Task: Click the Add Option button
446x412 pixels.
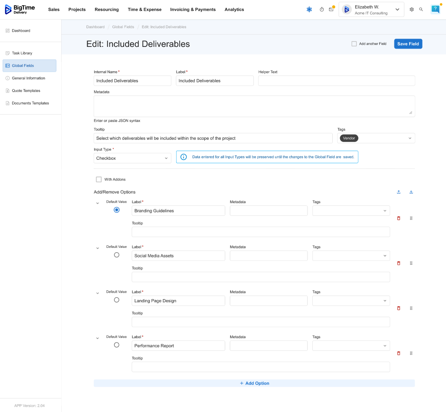Action: pos(254,383)
